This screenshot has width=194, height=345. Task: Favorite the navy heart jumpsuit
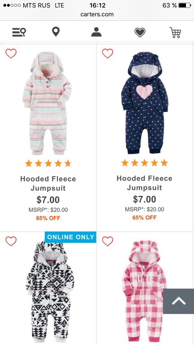click(108, 53)
